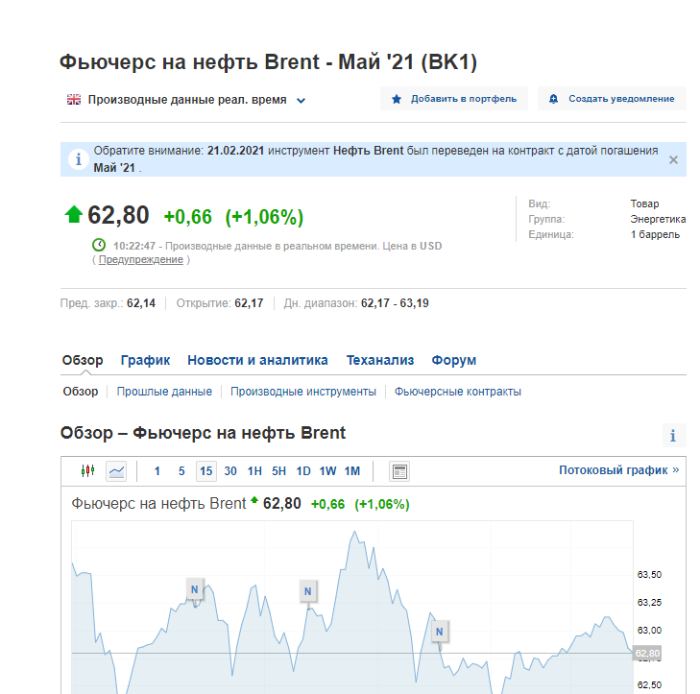The image size is (700, 694).
Task: Click the 62,80 price label on chart axis
Action: click(x=647, y=654)
